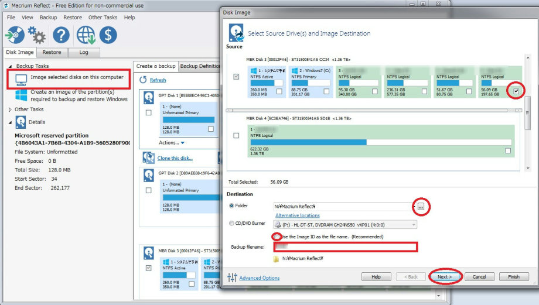Switch to the Log tab
This screenshot has height=305, width=539.
pos(83,52)
